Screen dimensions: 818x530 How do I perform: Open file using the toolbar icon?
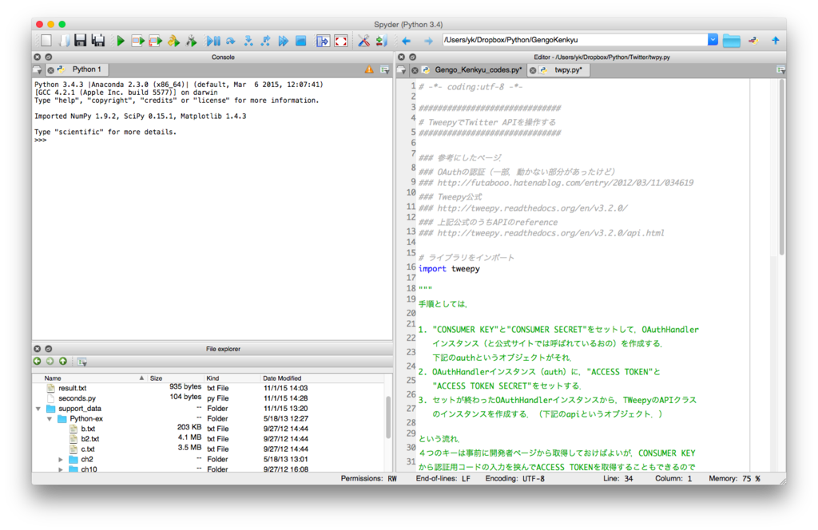[x=65, y=40]
